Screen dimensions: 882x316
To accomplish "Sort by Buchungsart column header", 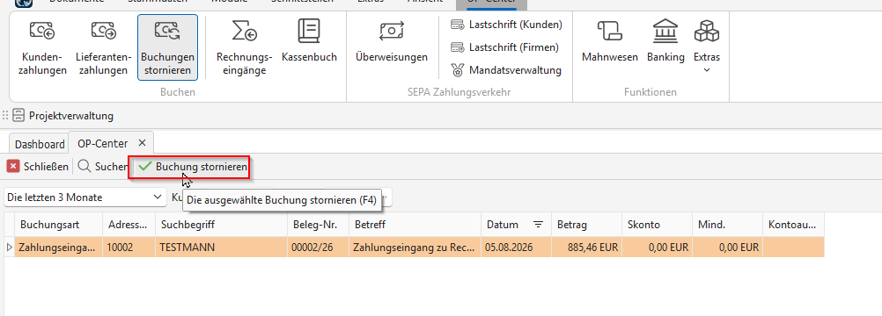I will click(x=58, y=225).
